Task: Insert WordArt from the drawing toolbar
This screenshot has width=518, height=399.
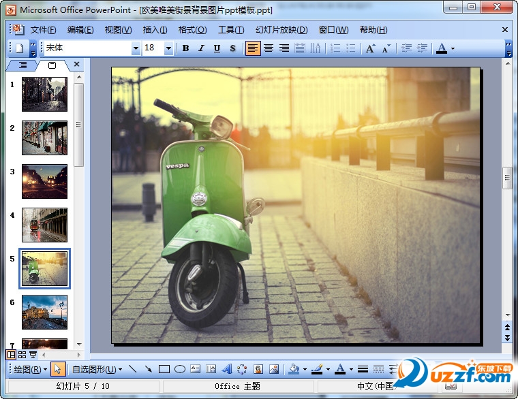Action: click(x=227, y=369)
